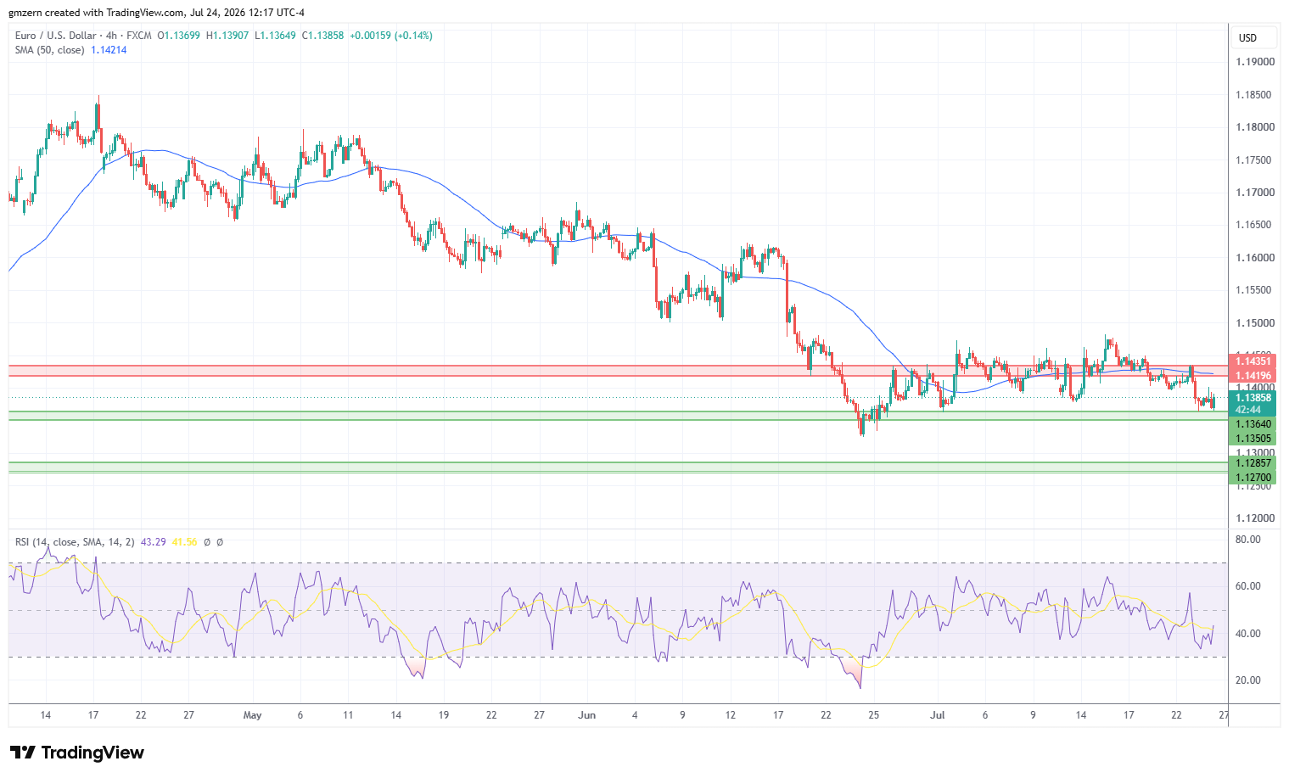1289x778 pixels.
Task: Click the SMA value 1.14214
Action: [x=109, y=50]
